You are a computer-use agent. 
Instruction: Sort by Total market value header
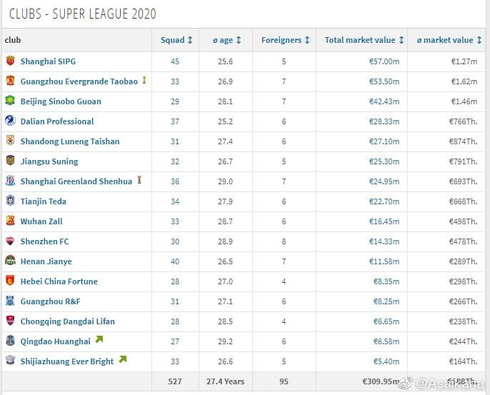pos(364,41)
